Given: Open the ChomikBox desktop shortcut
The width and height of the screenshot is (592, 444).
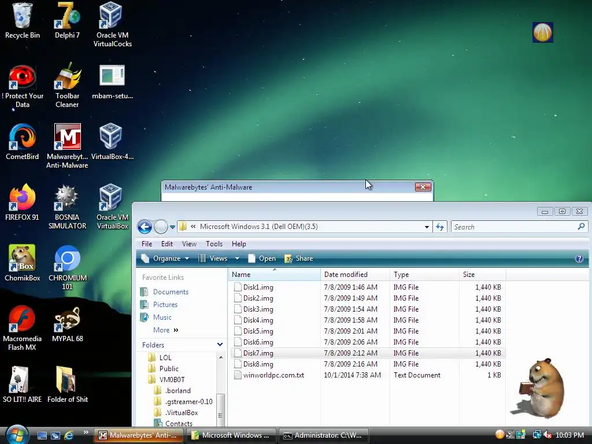Looking at the screenshot, I should point(23,263).
